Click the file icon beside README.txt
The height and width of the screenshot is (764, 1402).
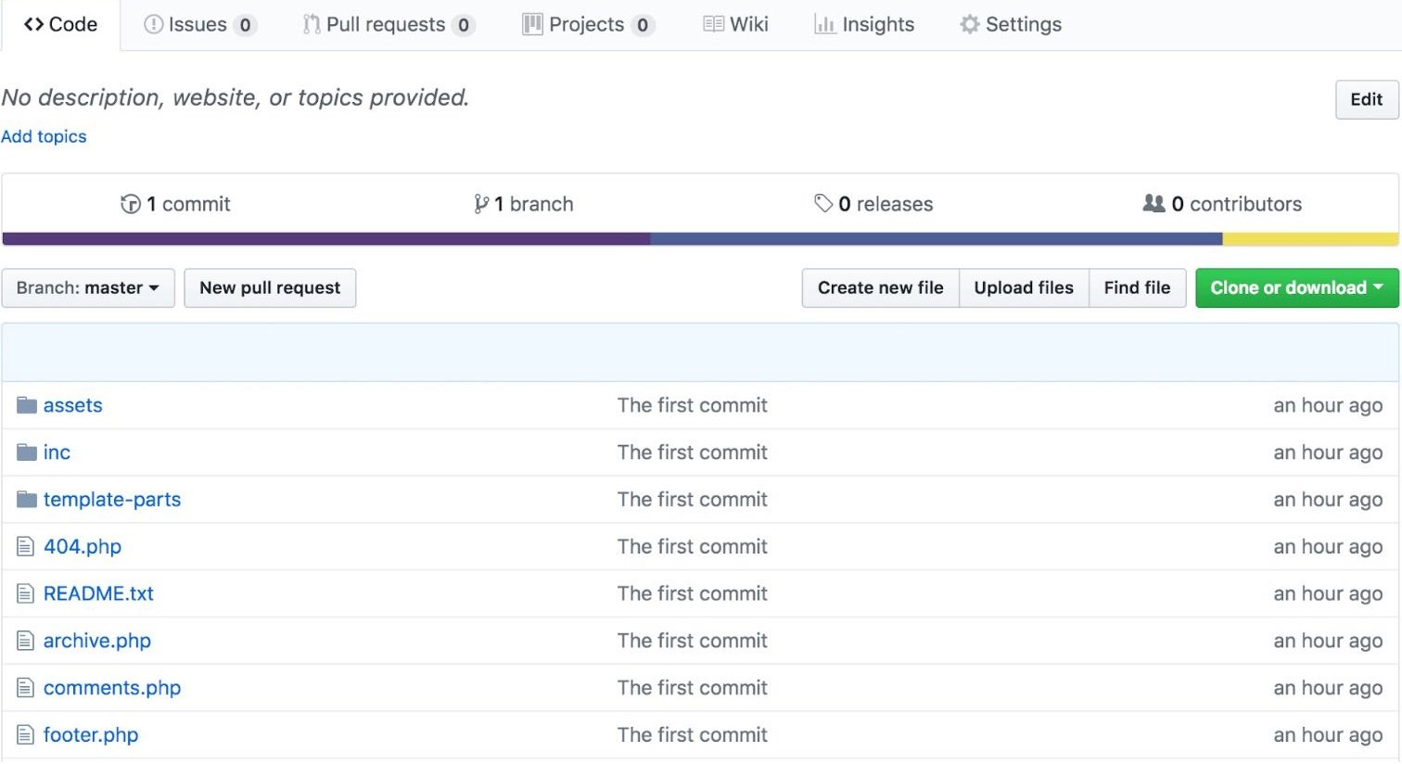click(x=25, y=593)
